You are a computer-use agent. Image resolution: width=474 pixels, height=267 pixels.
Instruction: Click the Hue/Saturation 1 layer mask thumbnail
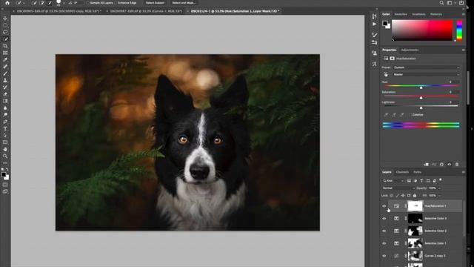click(415, 206)
